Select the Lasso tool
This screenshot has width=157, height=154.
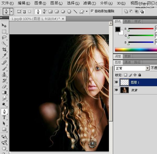(4, 37)
